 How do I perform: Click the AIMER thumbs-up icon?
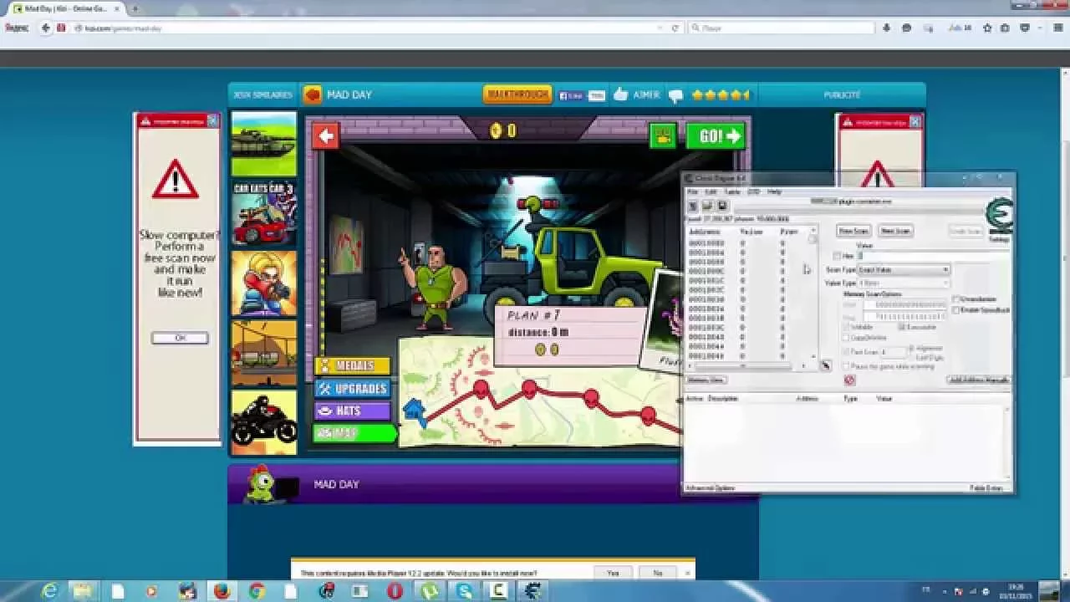[620, 94]
